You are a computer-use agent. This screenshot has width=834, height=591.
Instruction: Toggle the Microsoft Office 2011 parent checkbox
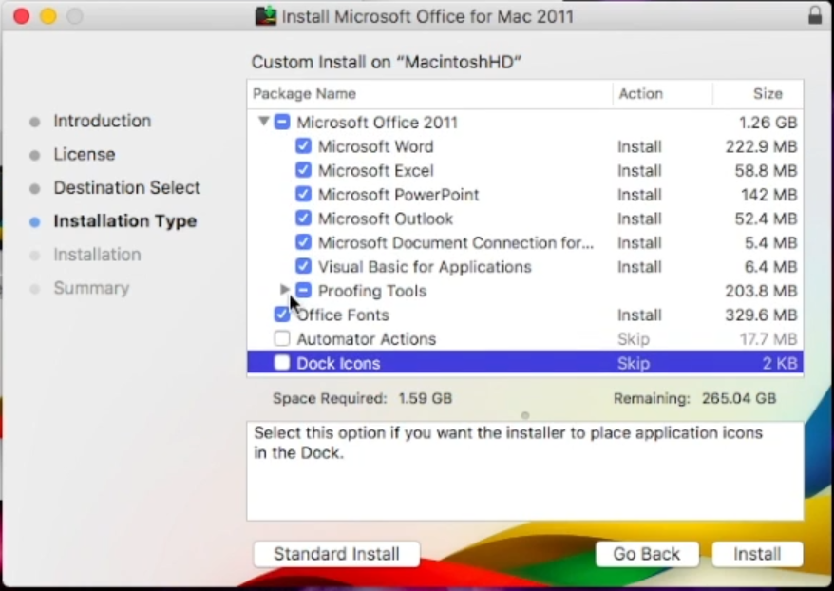(282, 122)
